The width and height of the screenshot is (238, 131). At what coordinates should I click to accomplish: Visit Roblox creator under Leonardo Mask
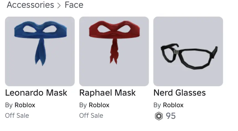click(25, 105)
